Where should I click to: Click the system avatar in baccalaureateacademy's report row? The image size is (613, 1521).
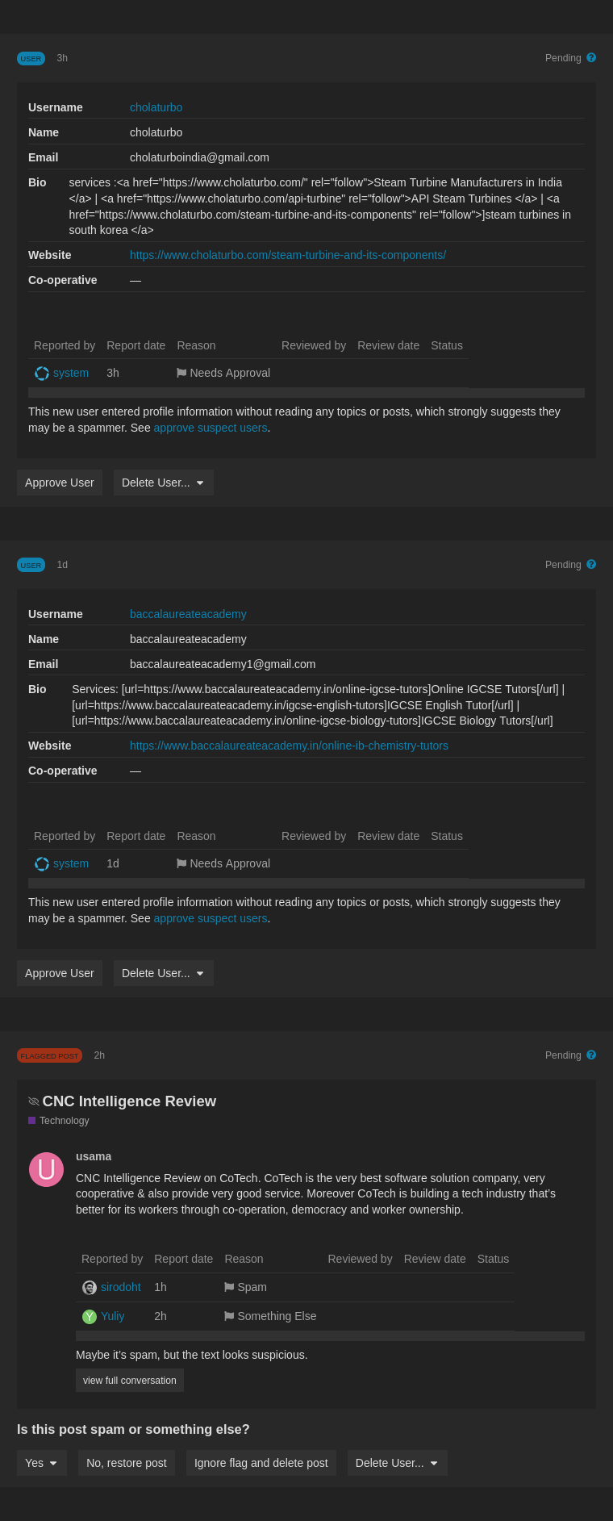click(42, 864)
